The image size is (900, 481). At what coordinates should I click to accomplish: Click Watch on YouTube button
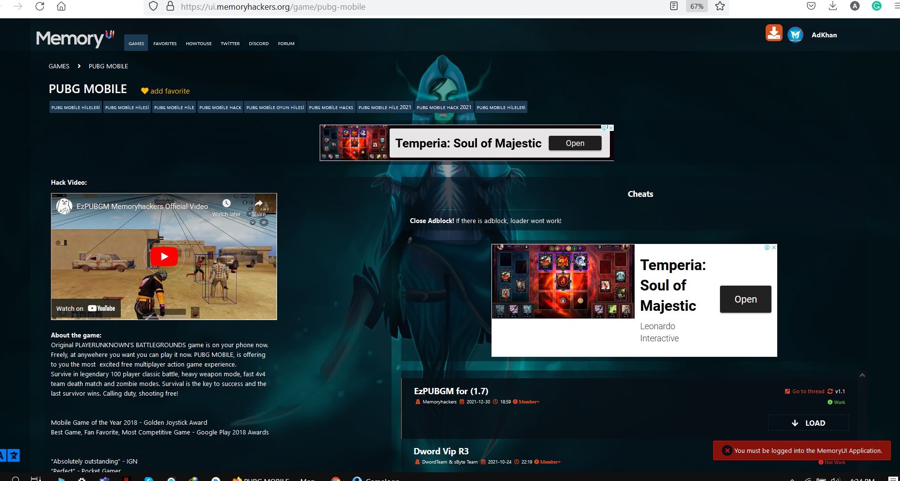(85, 308)
